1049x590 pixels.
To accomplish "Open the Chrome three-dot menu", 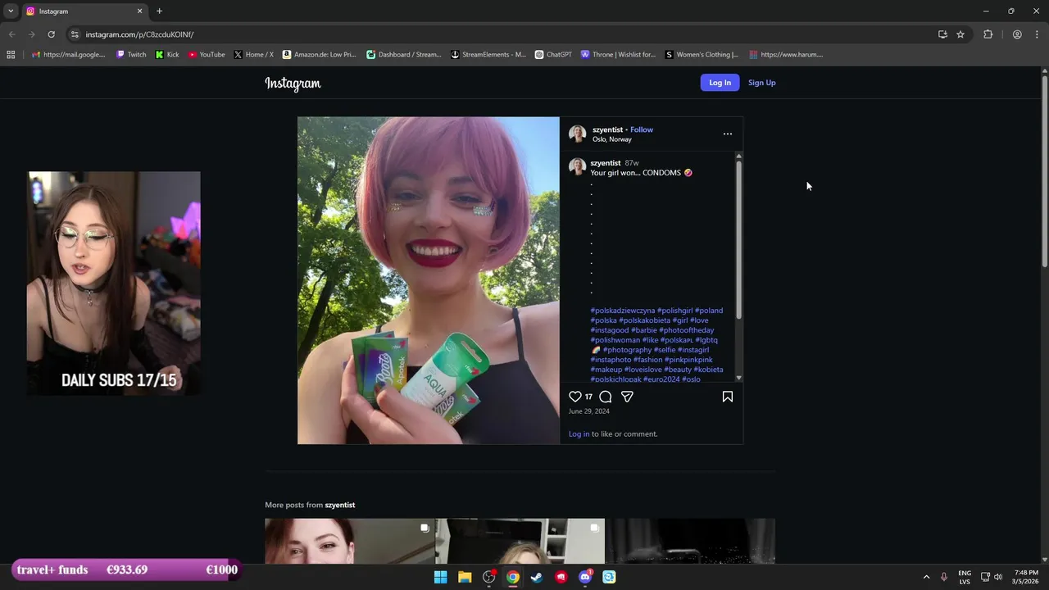I will coord(1038,34).
